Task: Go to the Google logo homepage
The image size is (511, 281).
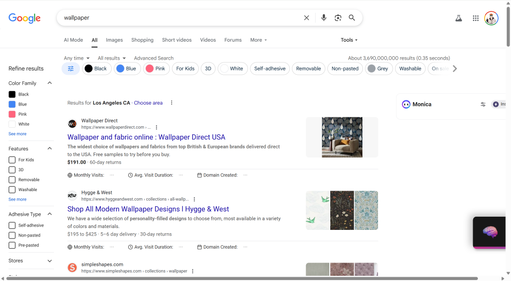Action: pos(25,18)
